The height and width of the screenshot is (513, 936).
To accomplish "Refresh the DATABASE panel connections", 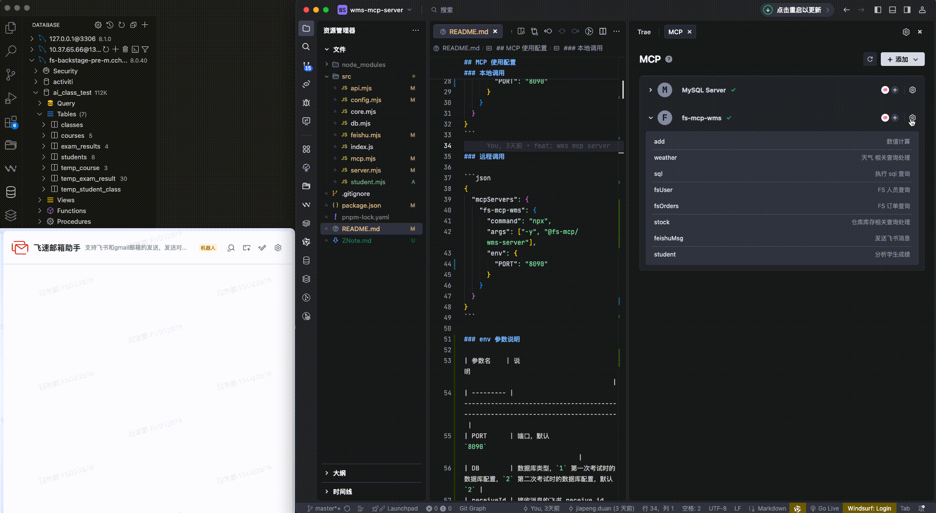I will click(122, 25).
